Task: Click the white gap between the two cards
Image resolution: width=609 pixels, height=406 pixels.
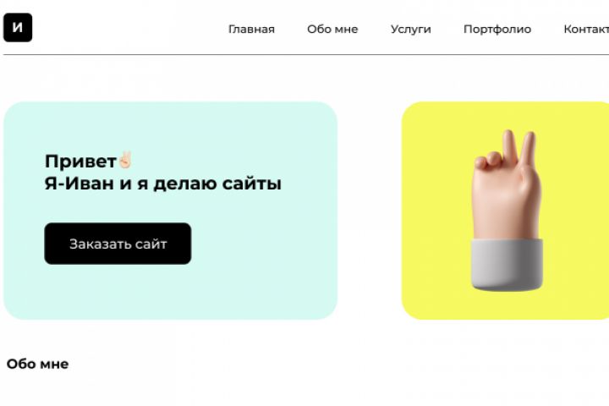Action: coord(370,210)
